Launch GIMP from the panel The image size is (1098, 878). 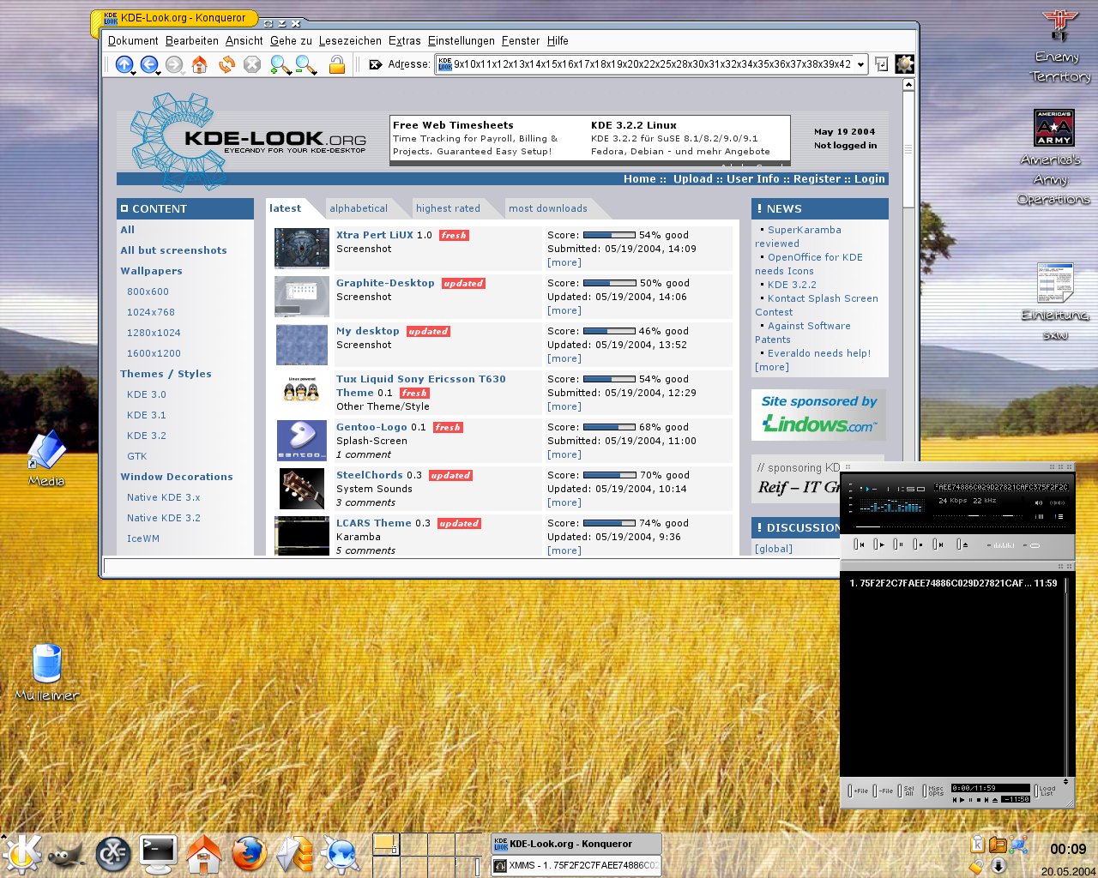(x=66, y=854)
